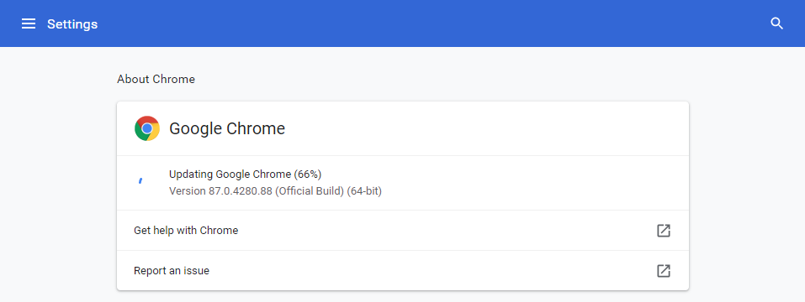The height and width of the screenshot is (302, 805).
Task: Click the Settings title in header
Action: point(72,24)
